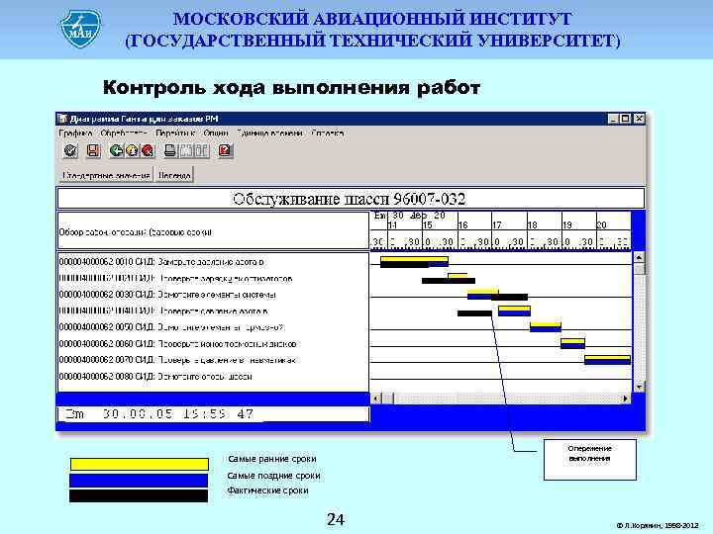Click the horizontal scrollbar right arrow
Image resolution: width=713 pixels, height=534 pixels.
(x=625, y=399)
